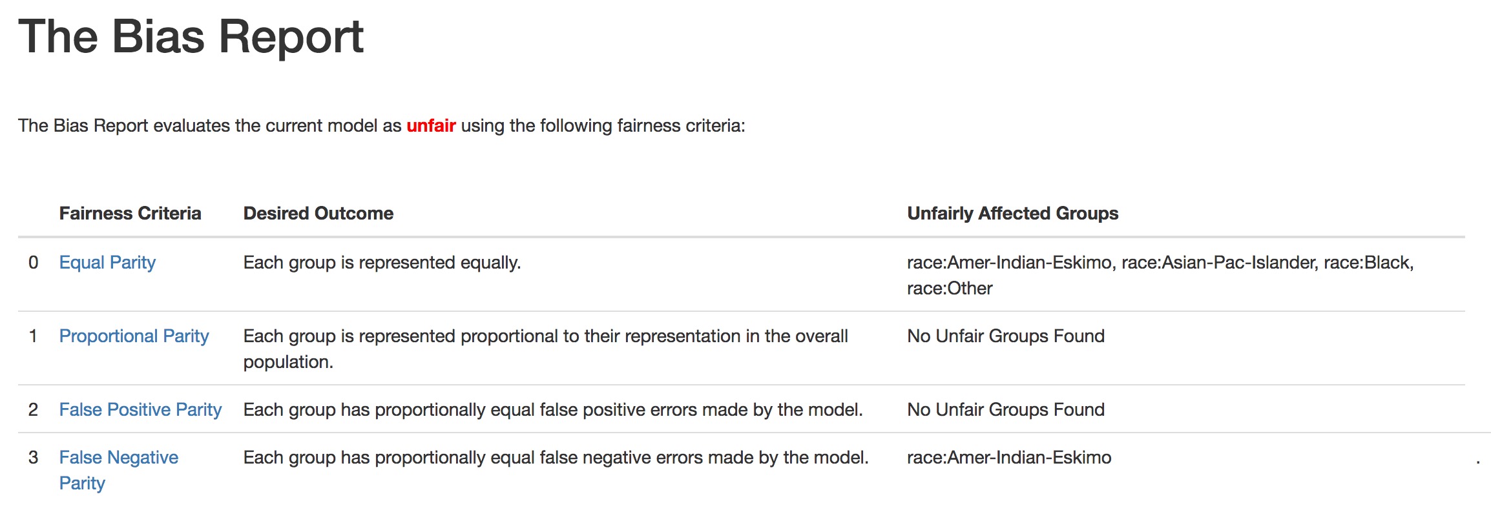Image resolution: width=1491 pixels, height=532 pixels.
Task: Click the Unfairly Affected Groups column header
Action: click(1012, 213)
